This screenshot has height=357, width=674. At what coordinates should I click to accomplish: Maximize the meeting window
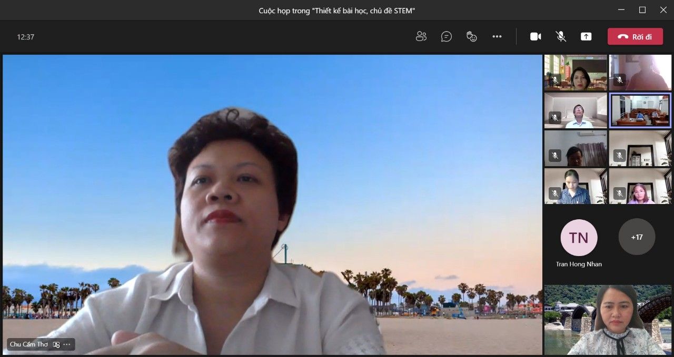pyautogui.click(x=642, y=10)
